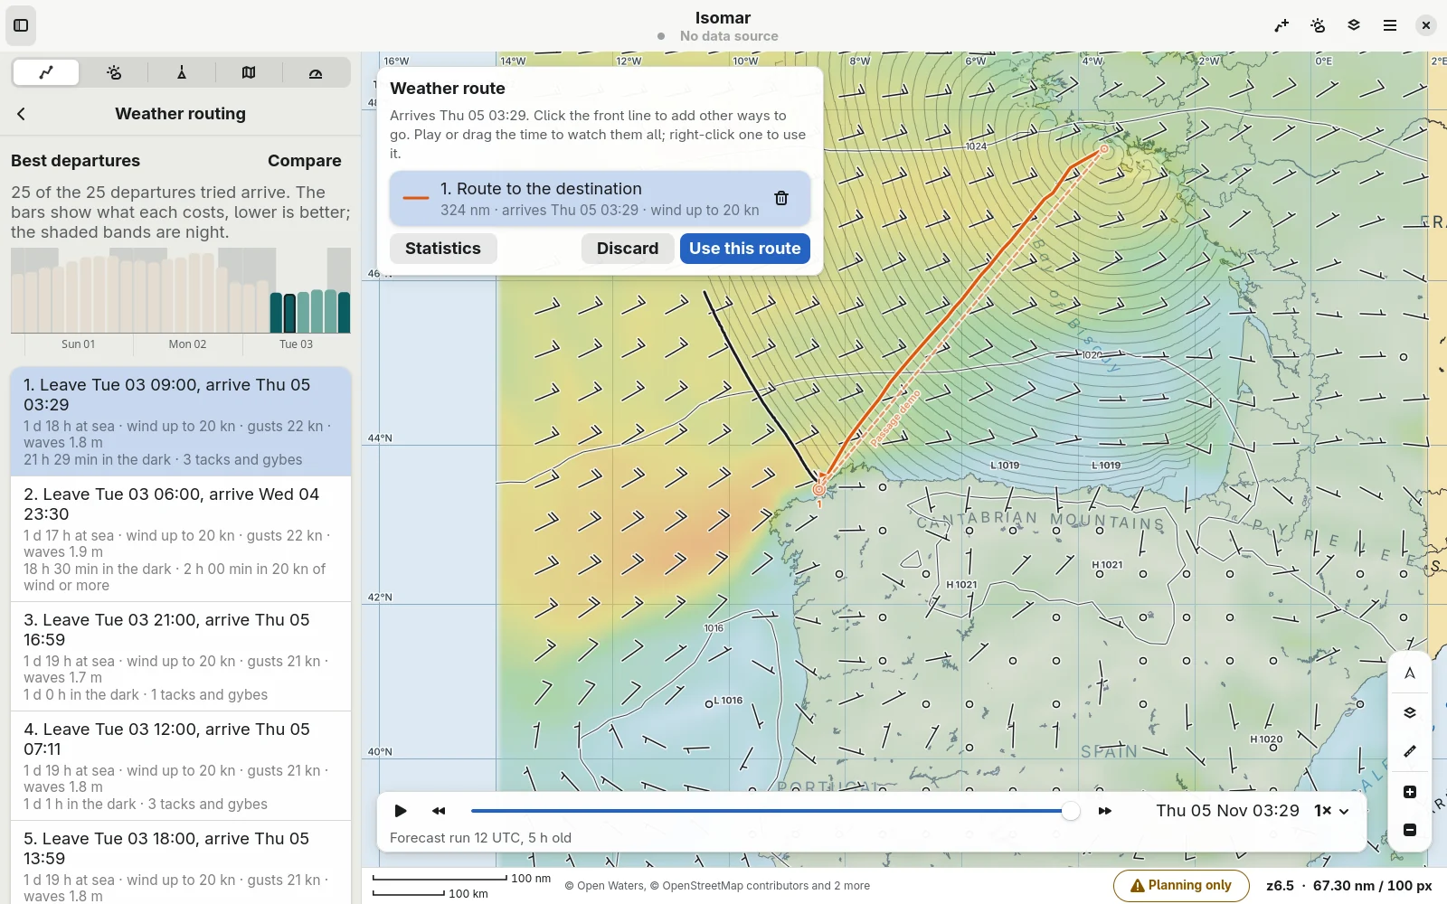Discard the weather route
Image resolution: width=1447 pixels, height=904 pixels.
point(628,249)
